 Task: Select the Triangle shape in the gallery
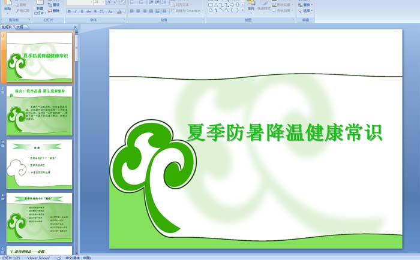(216, 5)
